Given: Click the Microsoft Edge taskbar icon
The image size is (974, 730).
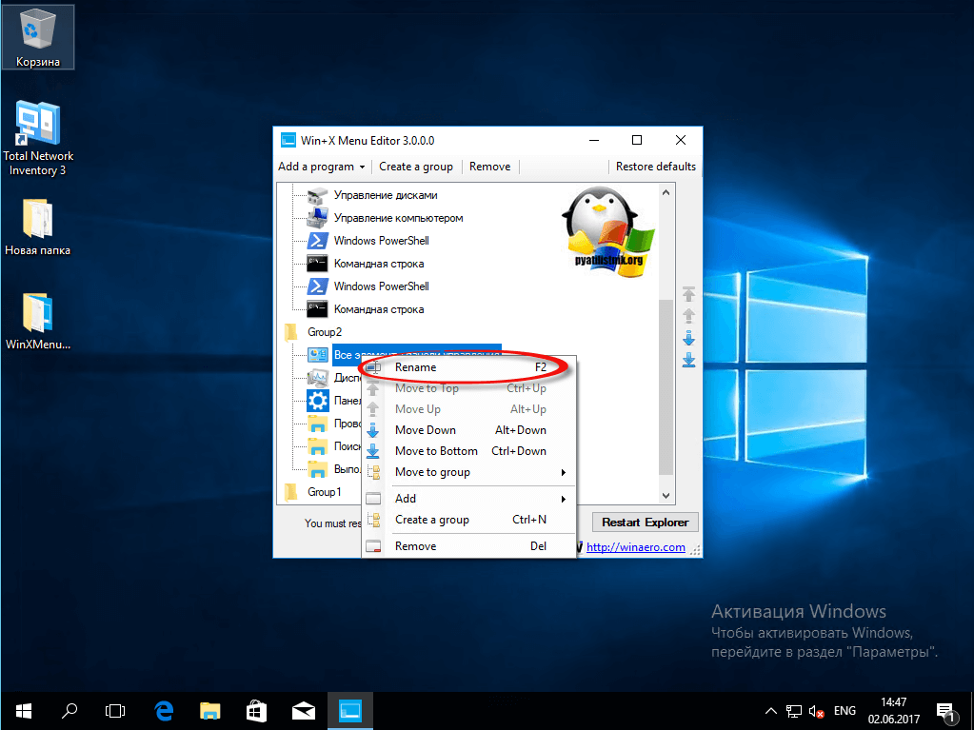Looking at the screenshot, I should (164, 710).
